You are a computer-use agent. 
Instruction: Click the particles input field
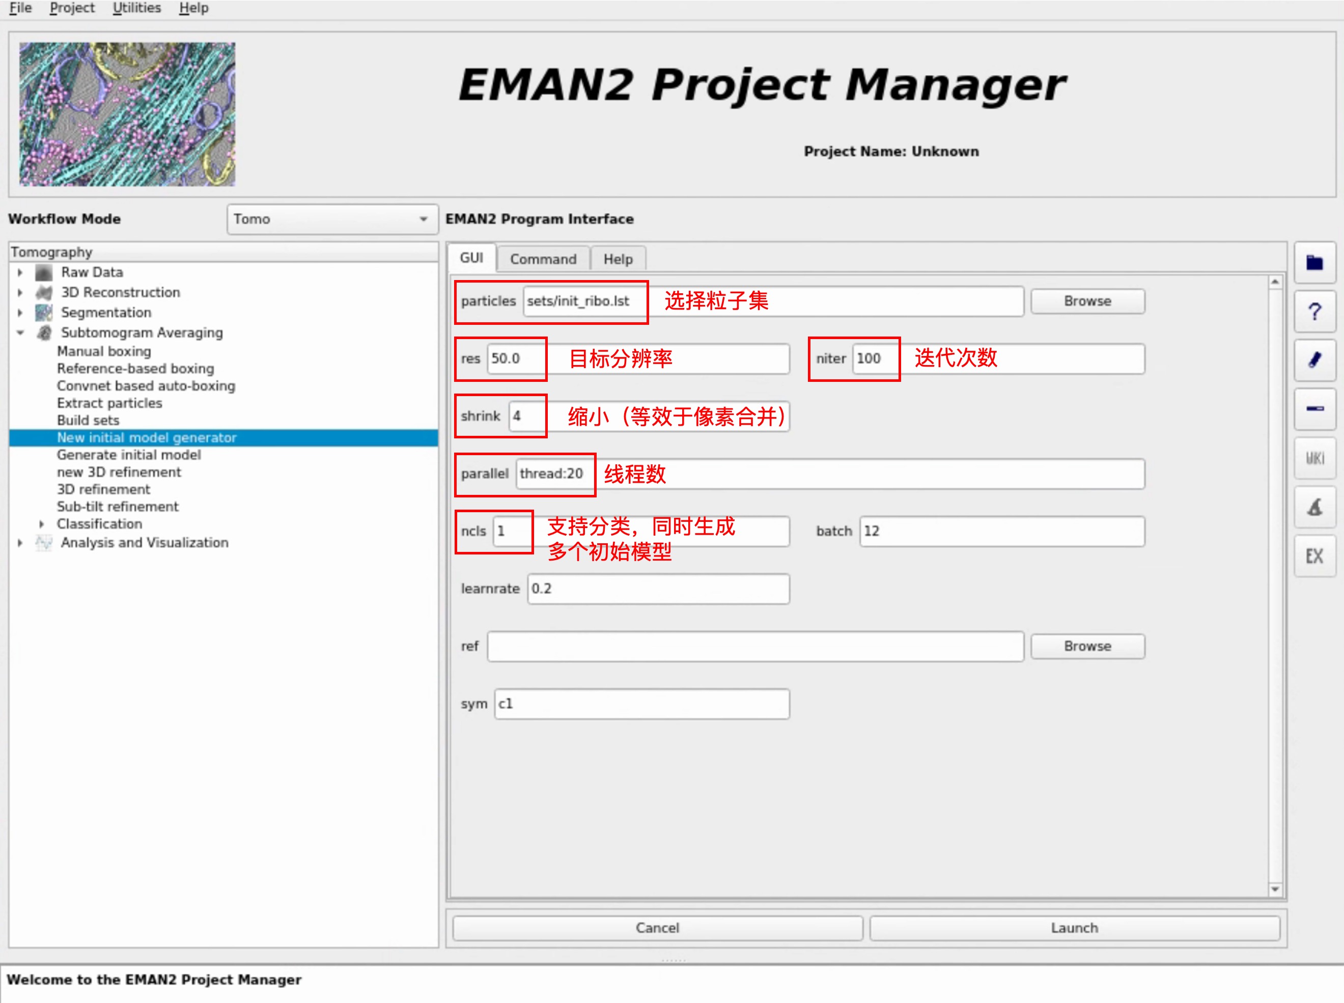(773, 301)
